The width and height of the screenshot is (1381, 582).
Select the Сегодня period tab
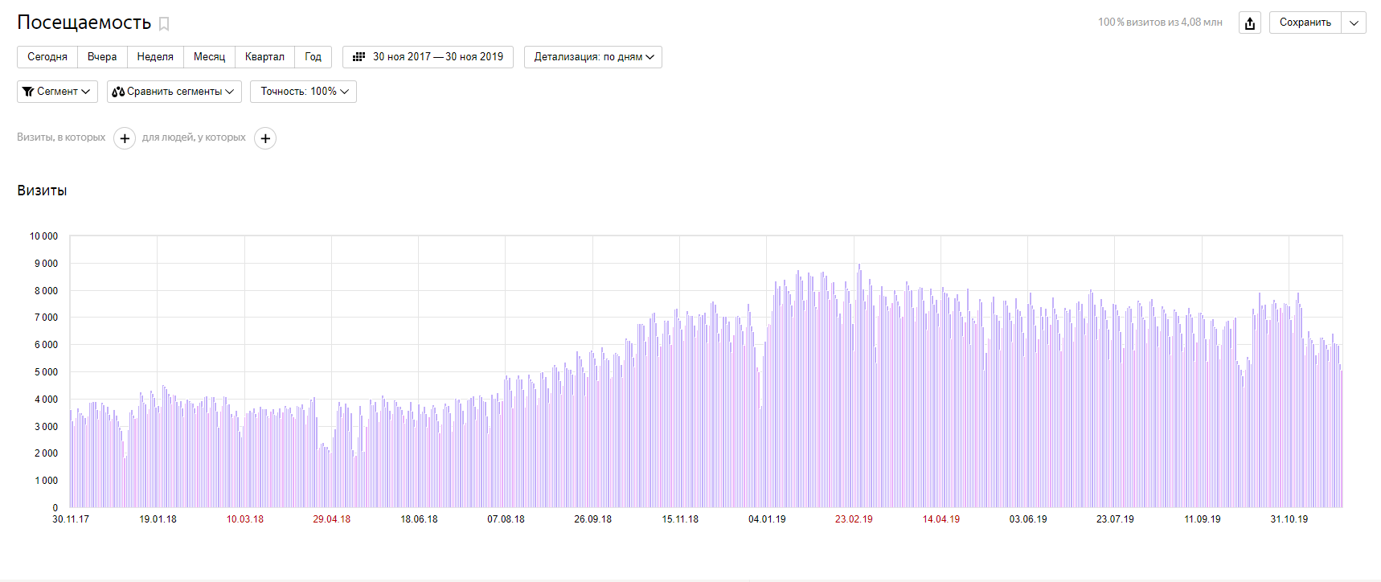(47, 57)
